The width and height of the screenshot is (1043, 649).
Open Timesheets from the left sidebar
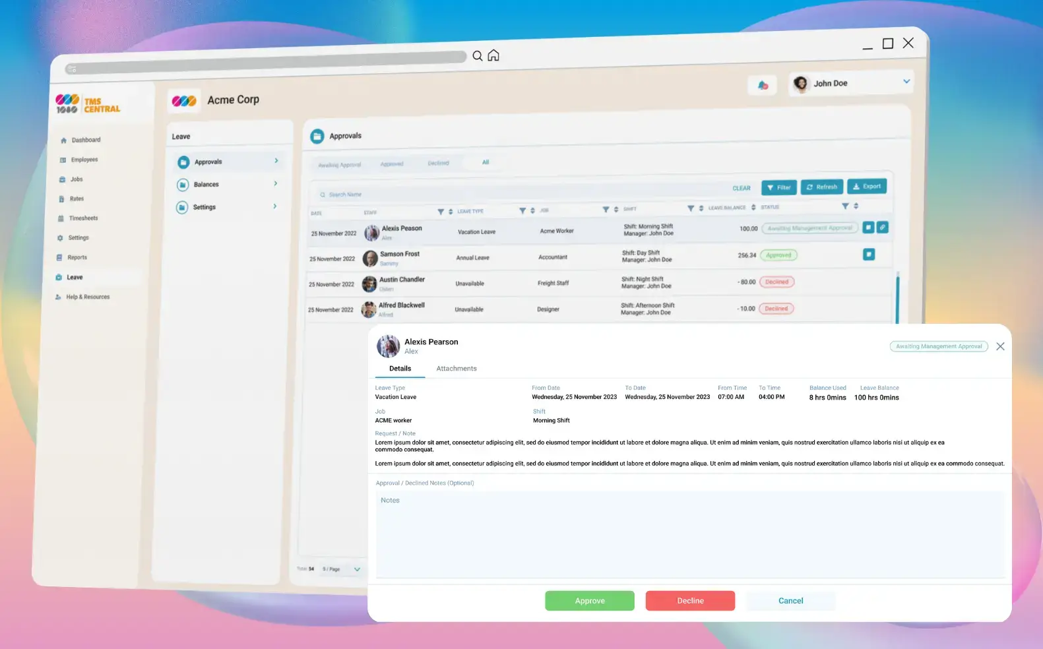pos(83,218)
